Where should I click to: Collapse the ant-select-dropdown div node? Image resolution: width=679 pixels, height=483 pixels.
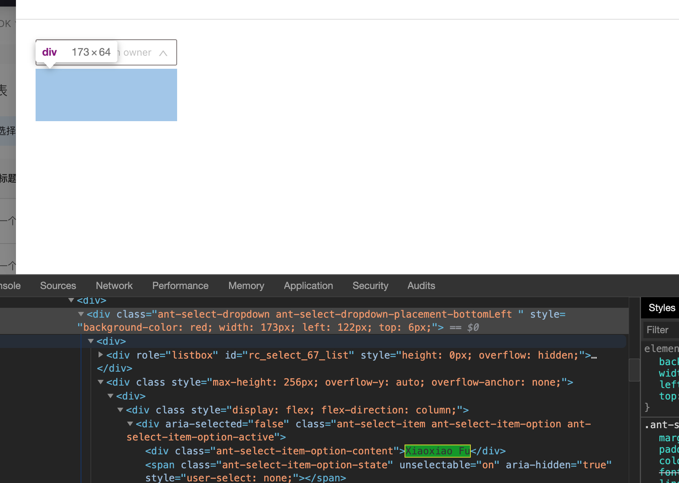point(81,314)
